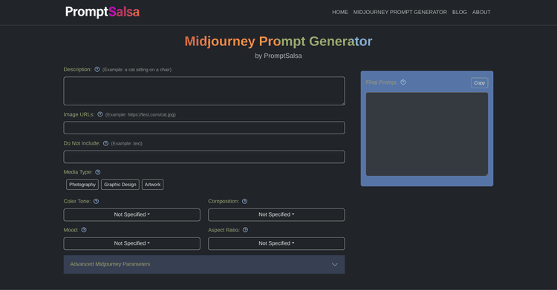Go to the Blog menu item
Viewport: 557px width, 290px height.
click(x=459, y=12)
